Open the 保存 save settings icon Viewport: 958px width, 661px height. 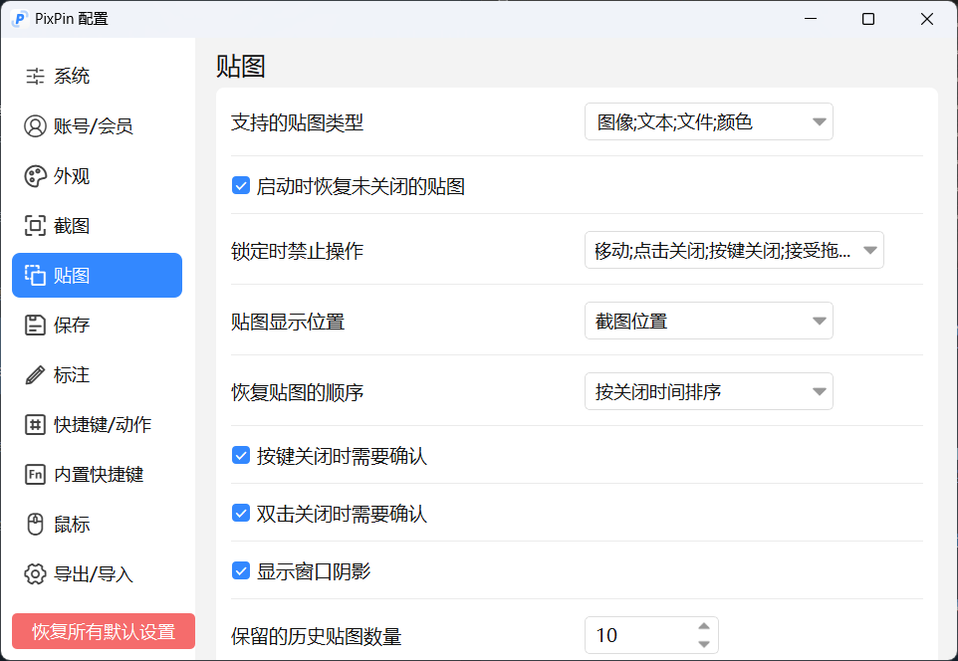[33, 325]
